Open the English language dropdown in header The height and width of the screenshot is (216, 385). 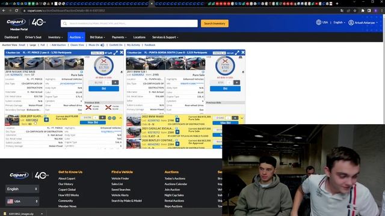339,23
